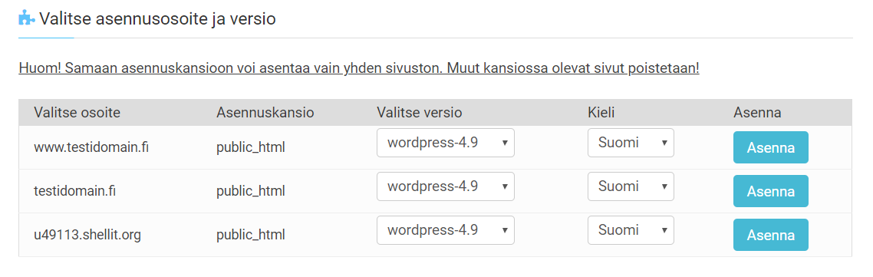Open version dropdown for testidomain.fi row
Image resolution: width=873 pixels, height=277 pixels.
446,186
